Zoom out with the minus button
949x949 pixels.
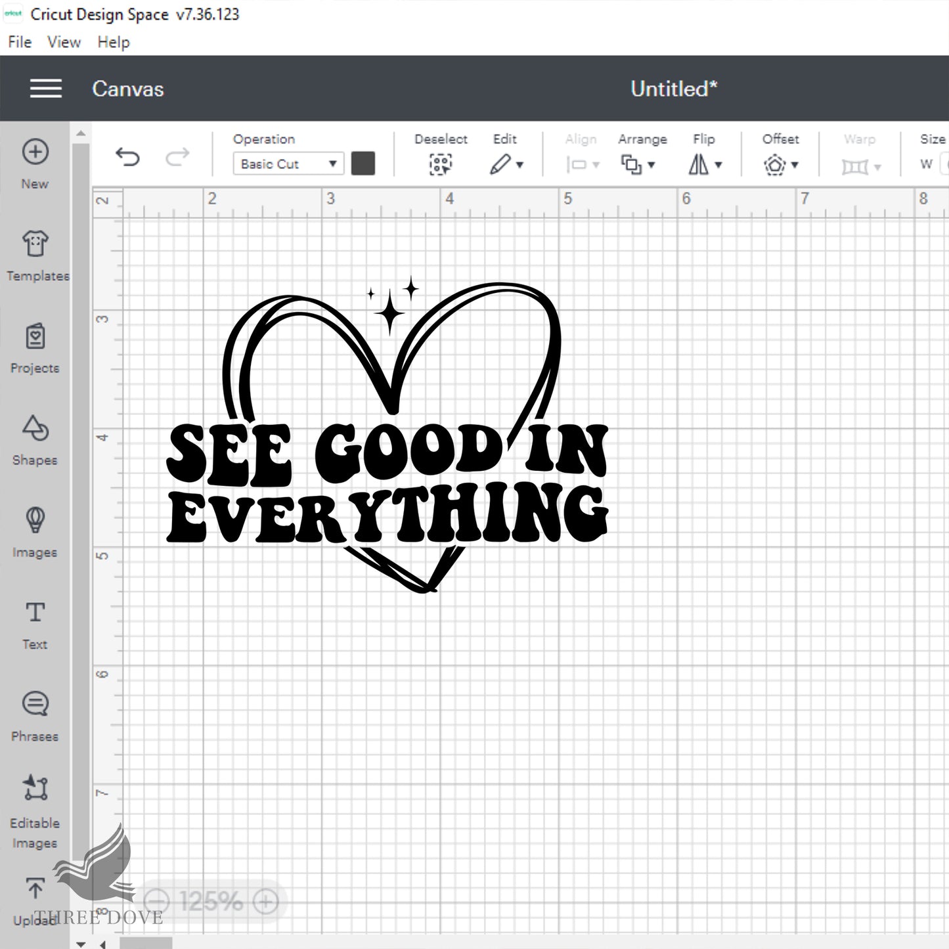click(156, 901)
